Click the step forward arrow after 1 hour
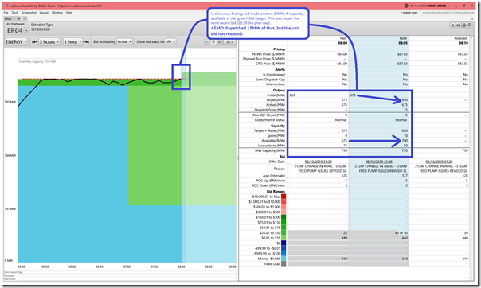481x288 pixels. coord(86,41)
